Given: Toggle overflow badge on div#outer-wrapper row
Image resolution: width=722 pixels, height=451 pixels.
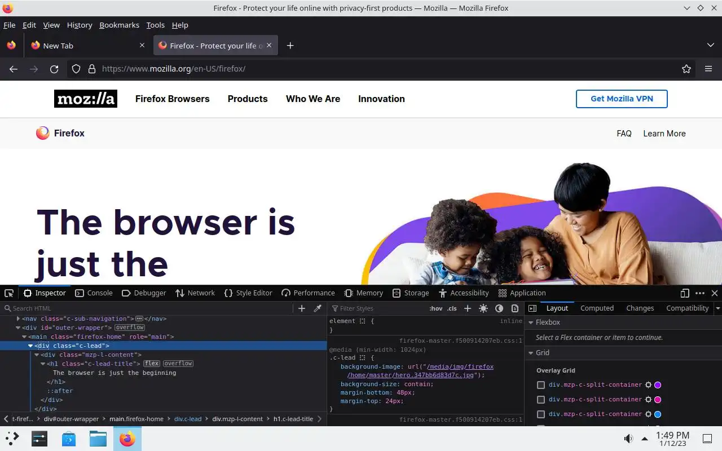Looking at the screenshot, I should 130,328.
